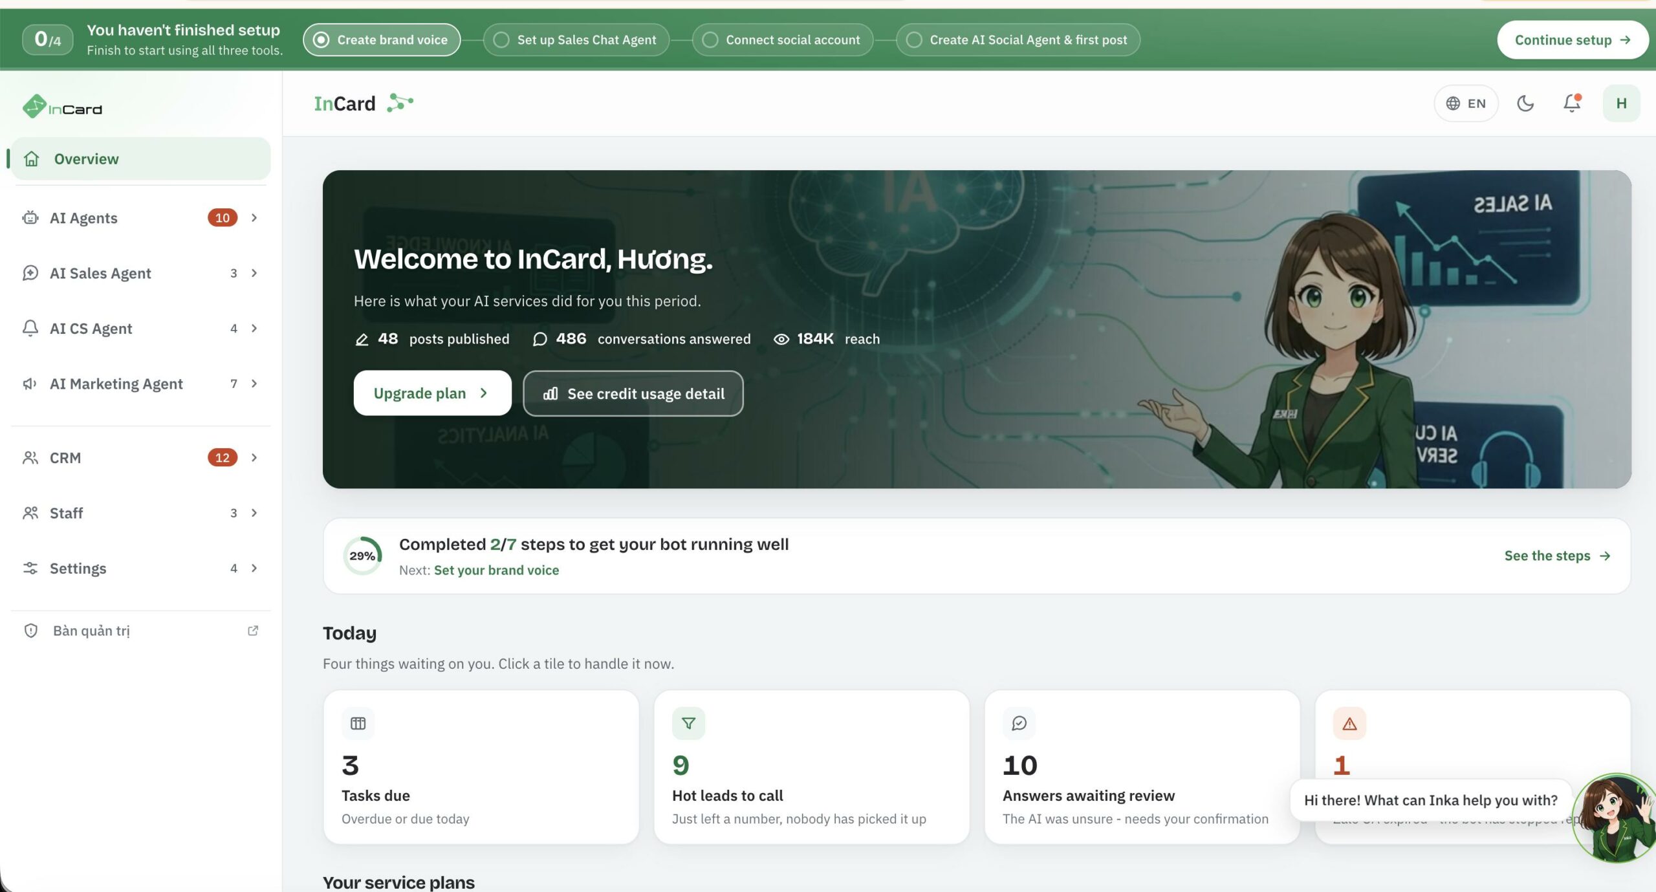
Task: Open the EN language selector
Action: point(1466,103)
